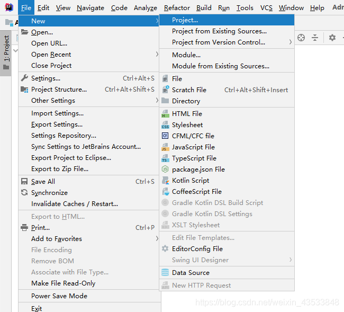This screenshot has height=312, width=344.
Task: Click the package.json node icon
Action: [x=165, y=169]
